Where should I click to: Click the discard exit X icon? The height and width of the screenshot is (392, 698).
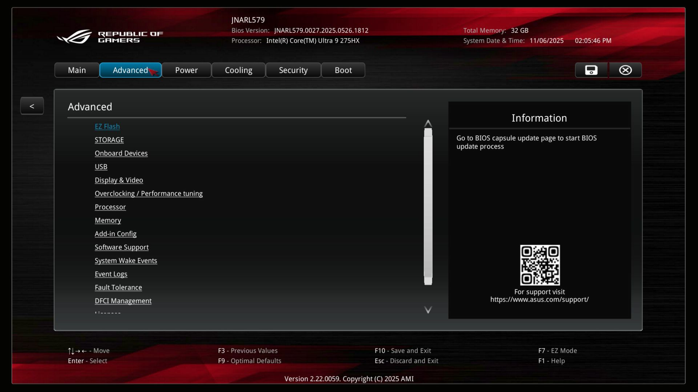tap(625, 70)
